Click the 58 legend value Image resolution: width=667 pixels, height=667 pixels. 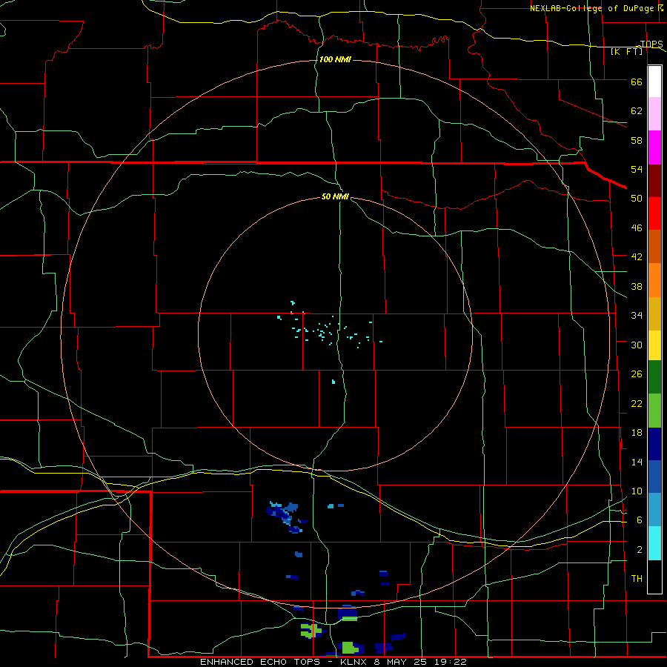[637, 140]
